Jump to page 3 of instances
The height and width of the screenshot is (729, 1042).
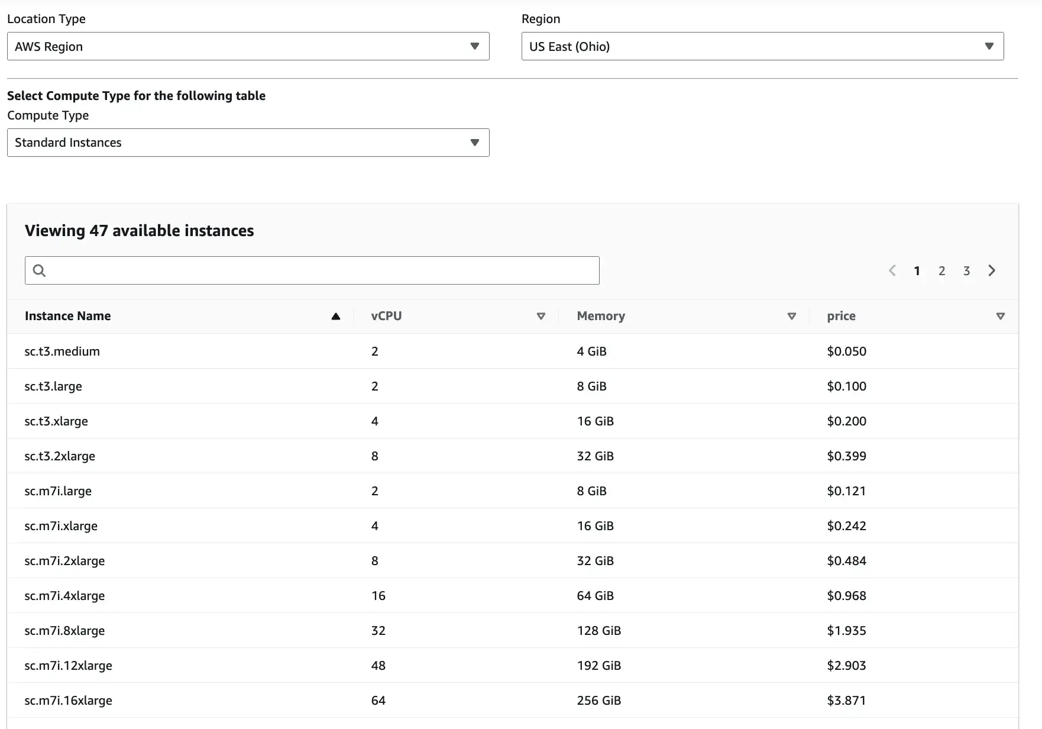pyautogui.click(x=966, y=271)
